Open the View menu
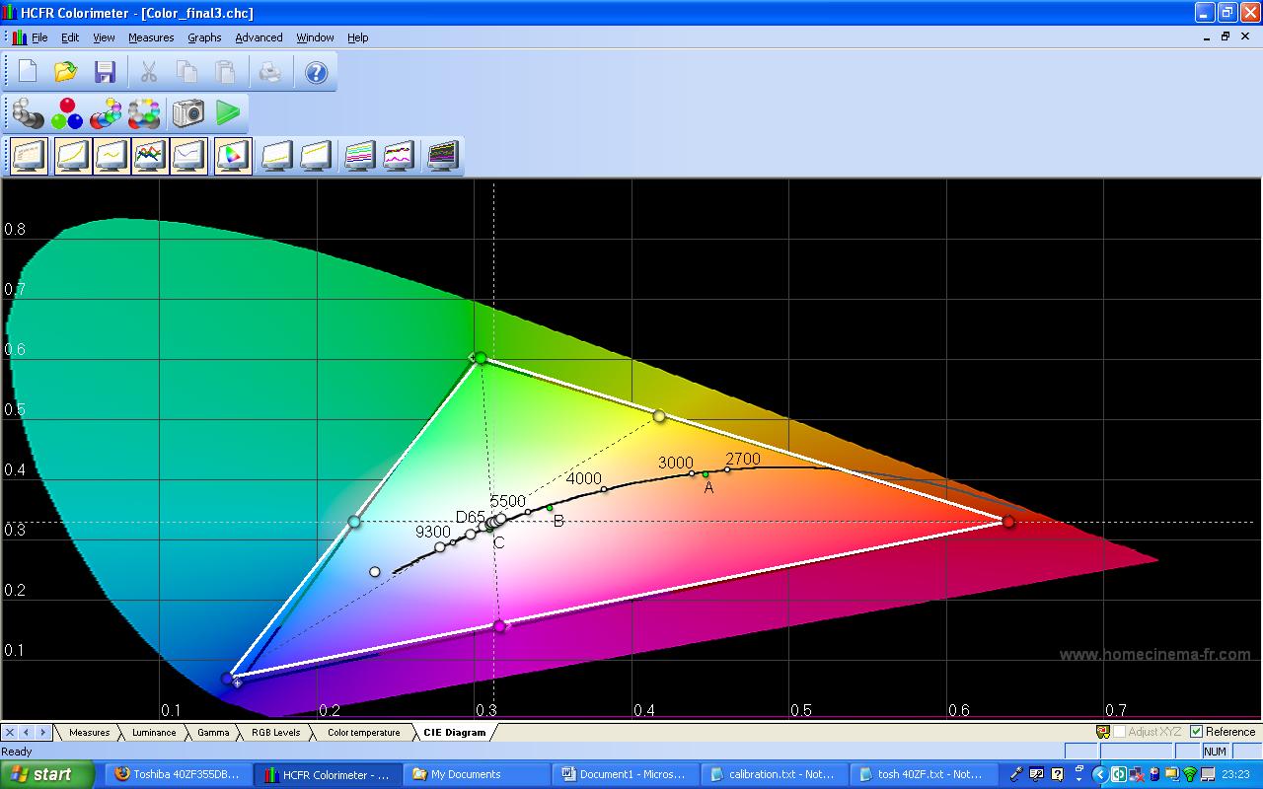The width and height of the screenshot is (1263, 789). point(104,37)
